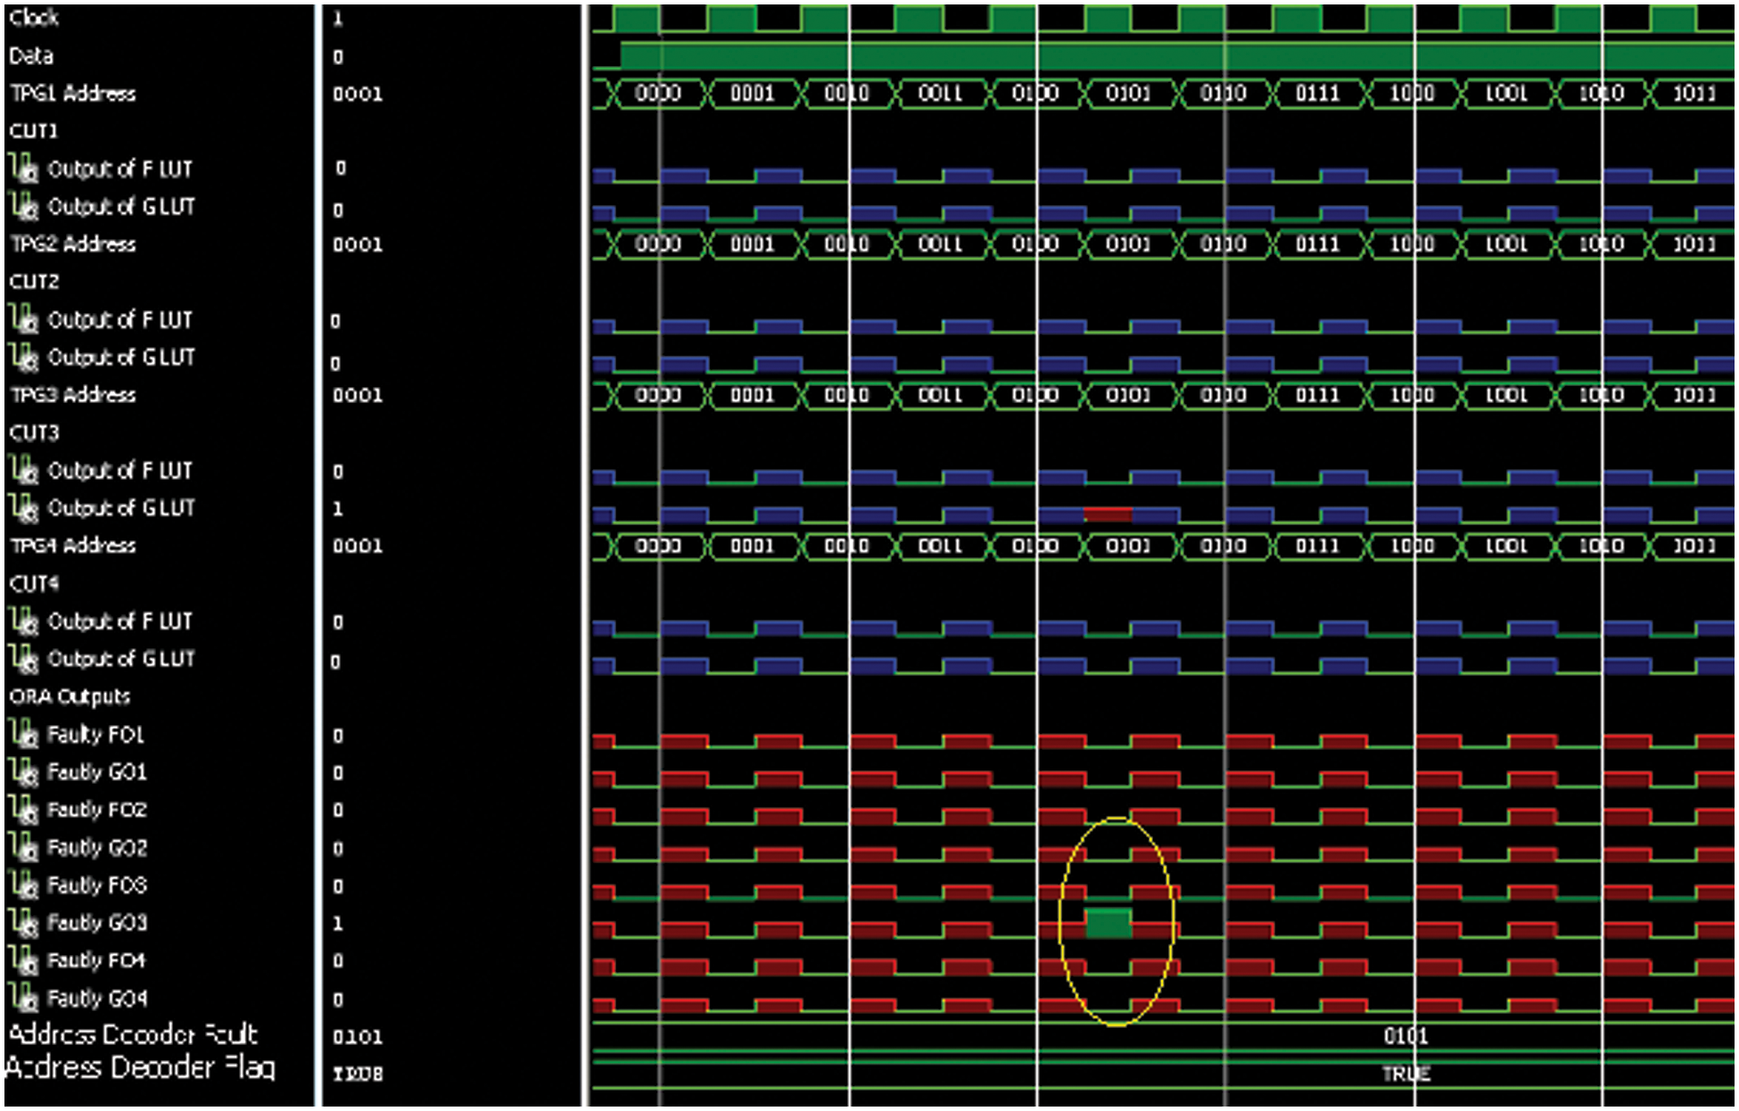
Task: Click the green fault pulse on Faulty GO3
Action: tap(1109, 924)
